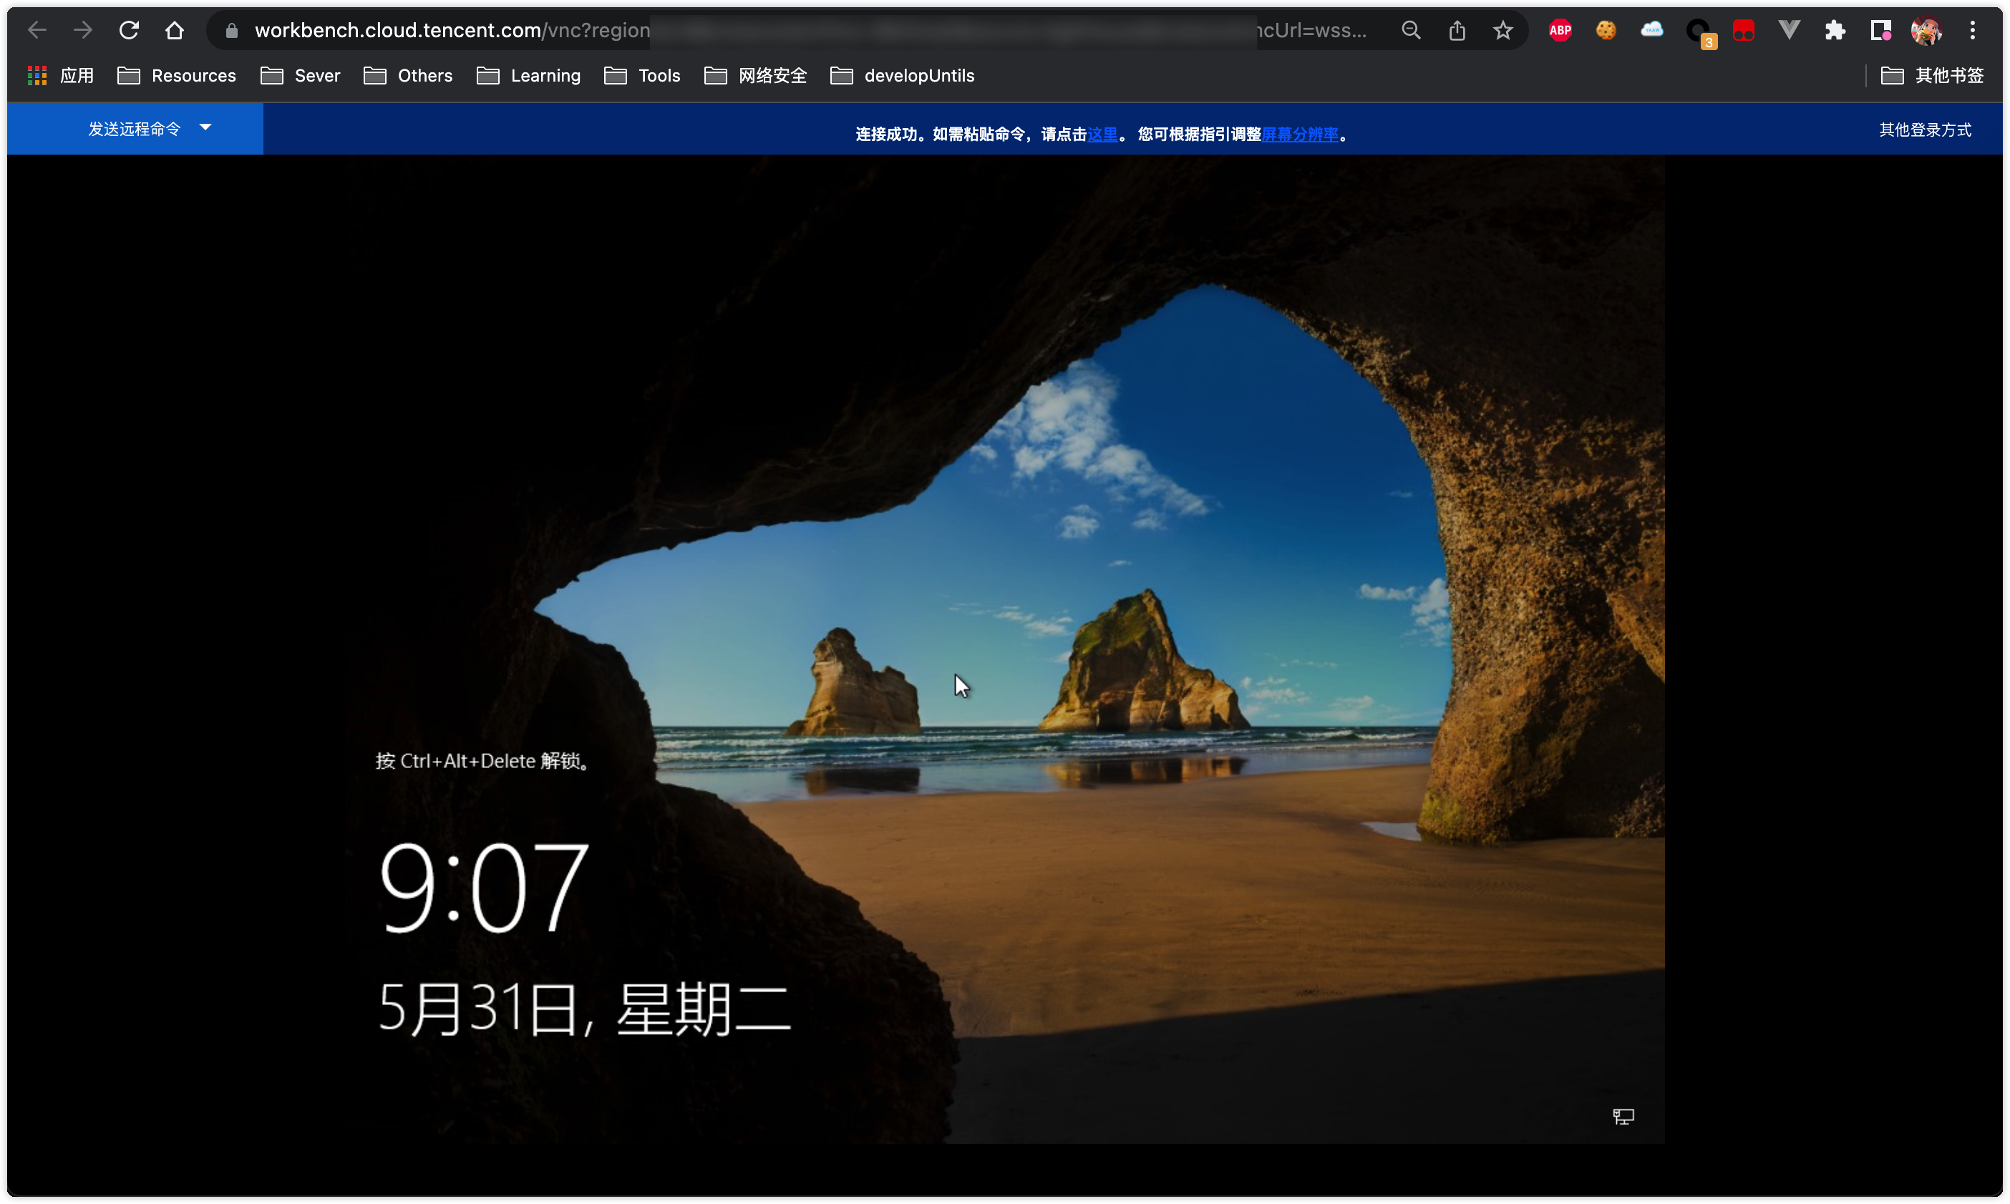This screenshot has width=2010, height=1204.
Task: Open the browser three-dot menu
Action: (x=1973, y=31)
